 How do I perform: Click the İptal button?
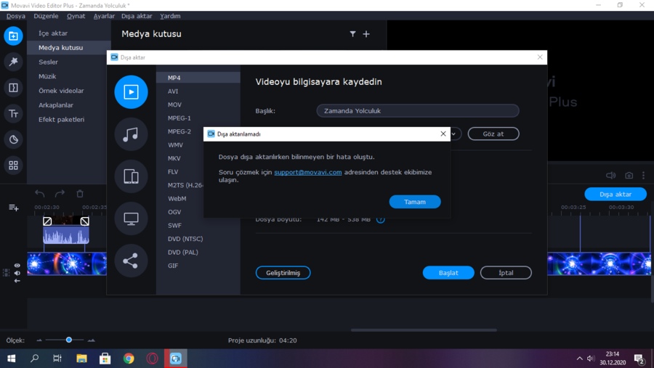point(506,273)
